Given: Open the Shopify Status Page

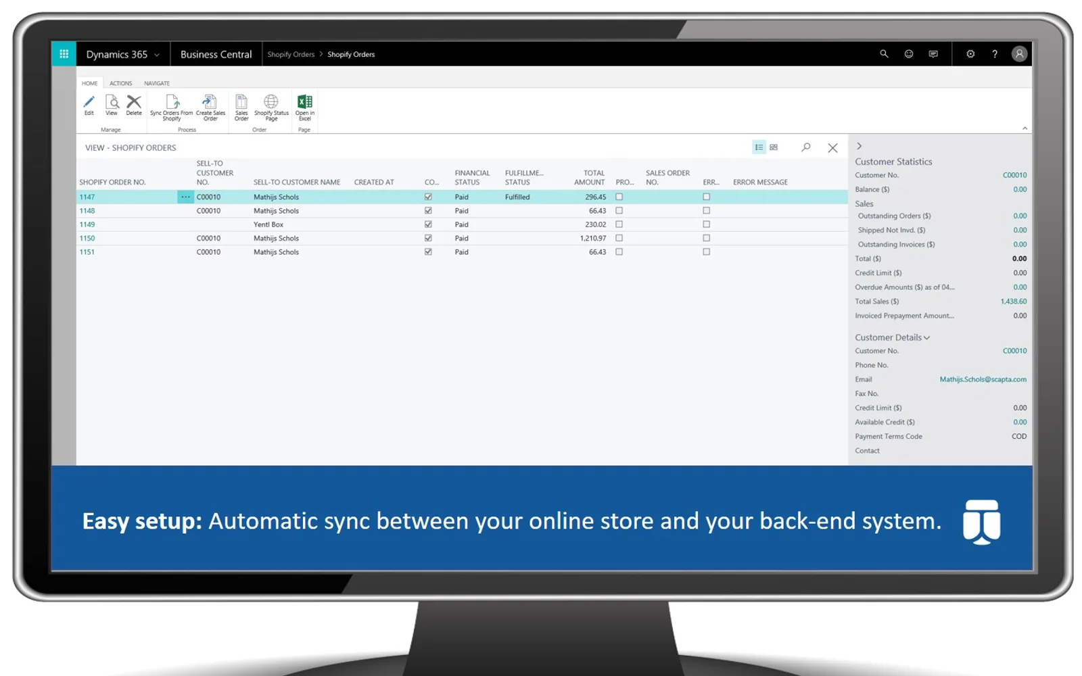Looking at the screenshot, I should coord(271,108).
